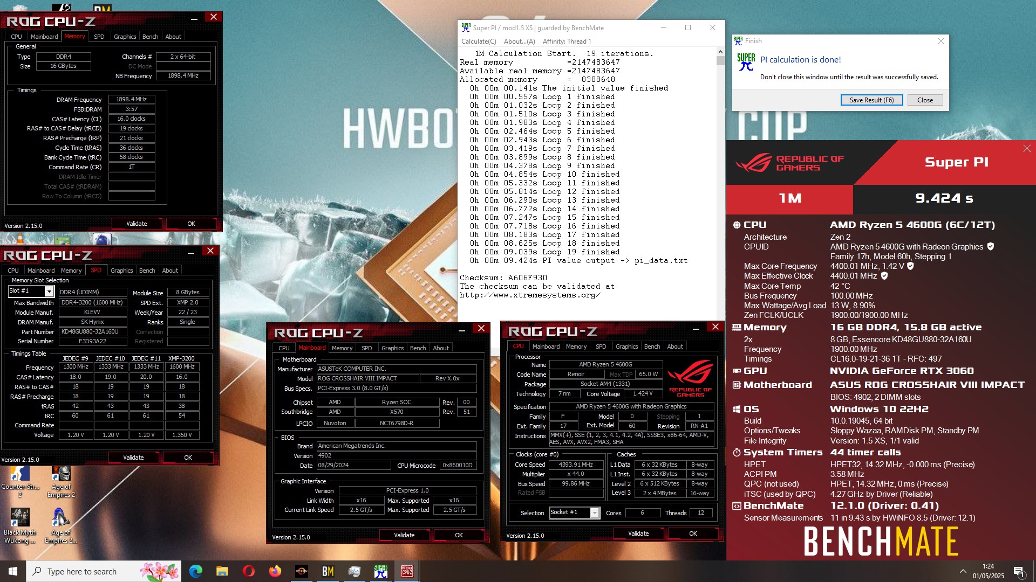Viewport: 1036px width, 582px height.
Task: Maximize the Super PI window
Action: click(x=688, y=28)
